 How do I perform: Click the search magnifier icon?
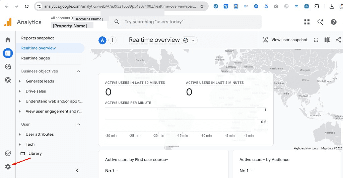coord(117,22)
